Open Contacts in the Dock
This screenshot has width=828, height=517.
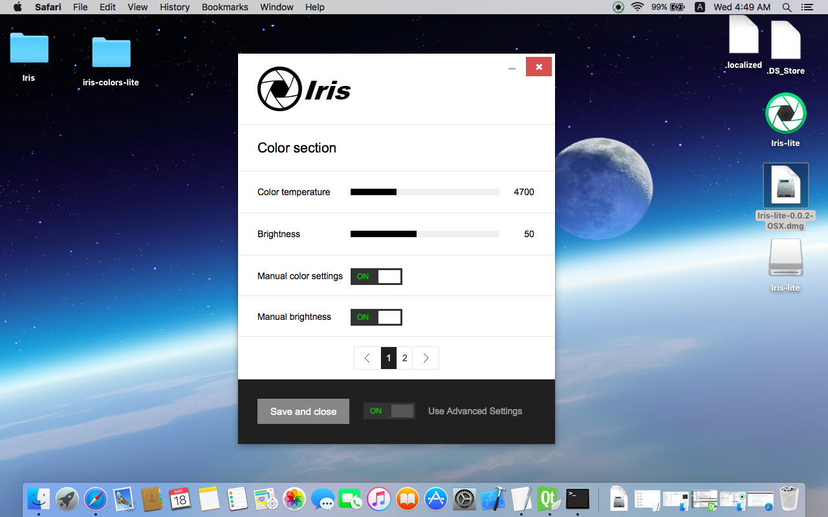[x=152, y=498]
